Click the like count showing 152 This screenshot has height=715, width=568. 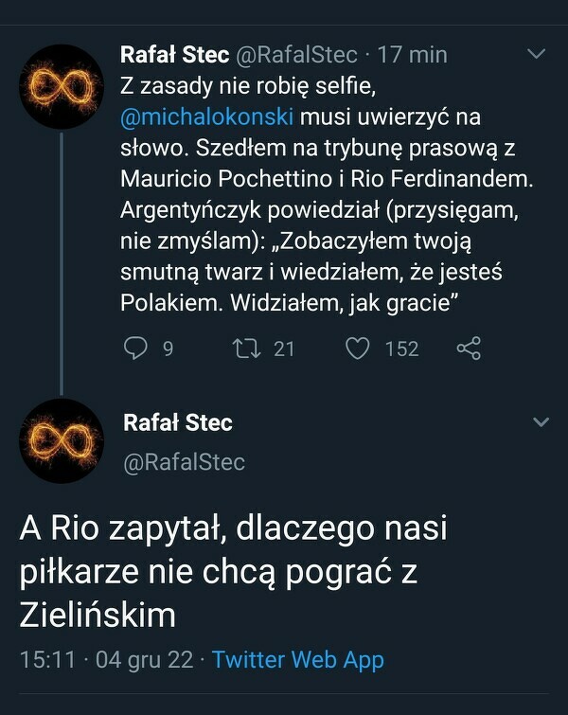click(x=401, y=349)
